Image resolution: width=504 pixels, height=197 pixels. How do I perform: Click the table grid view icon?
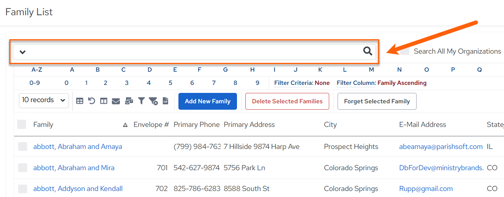coord(80,101)
